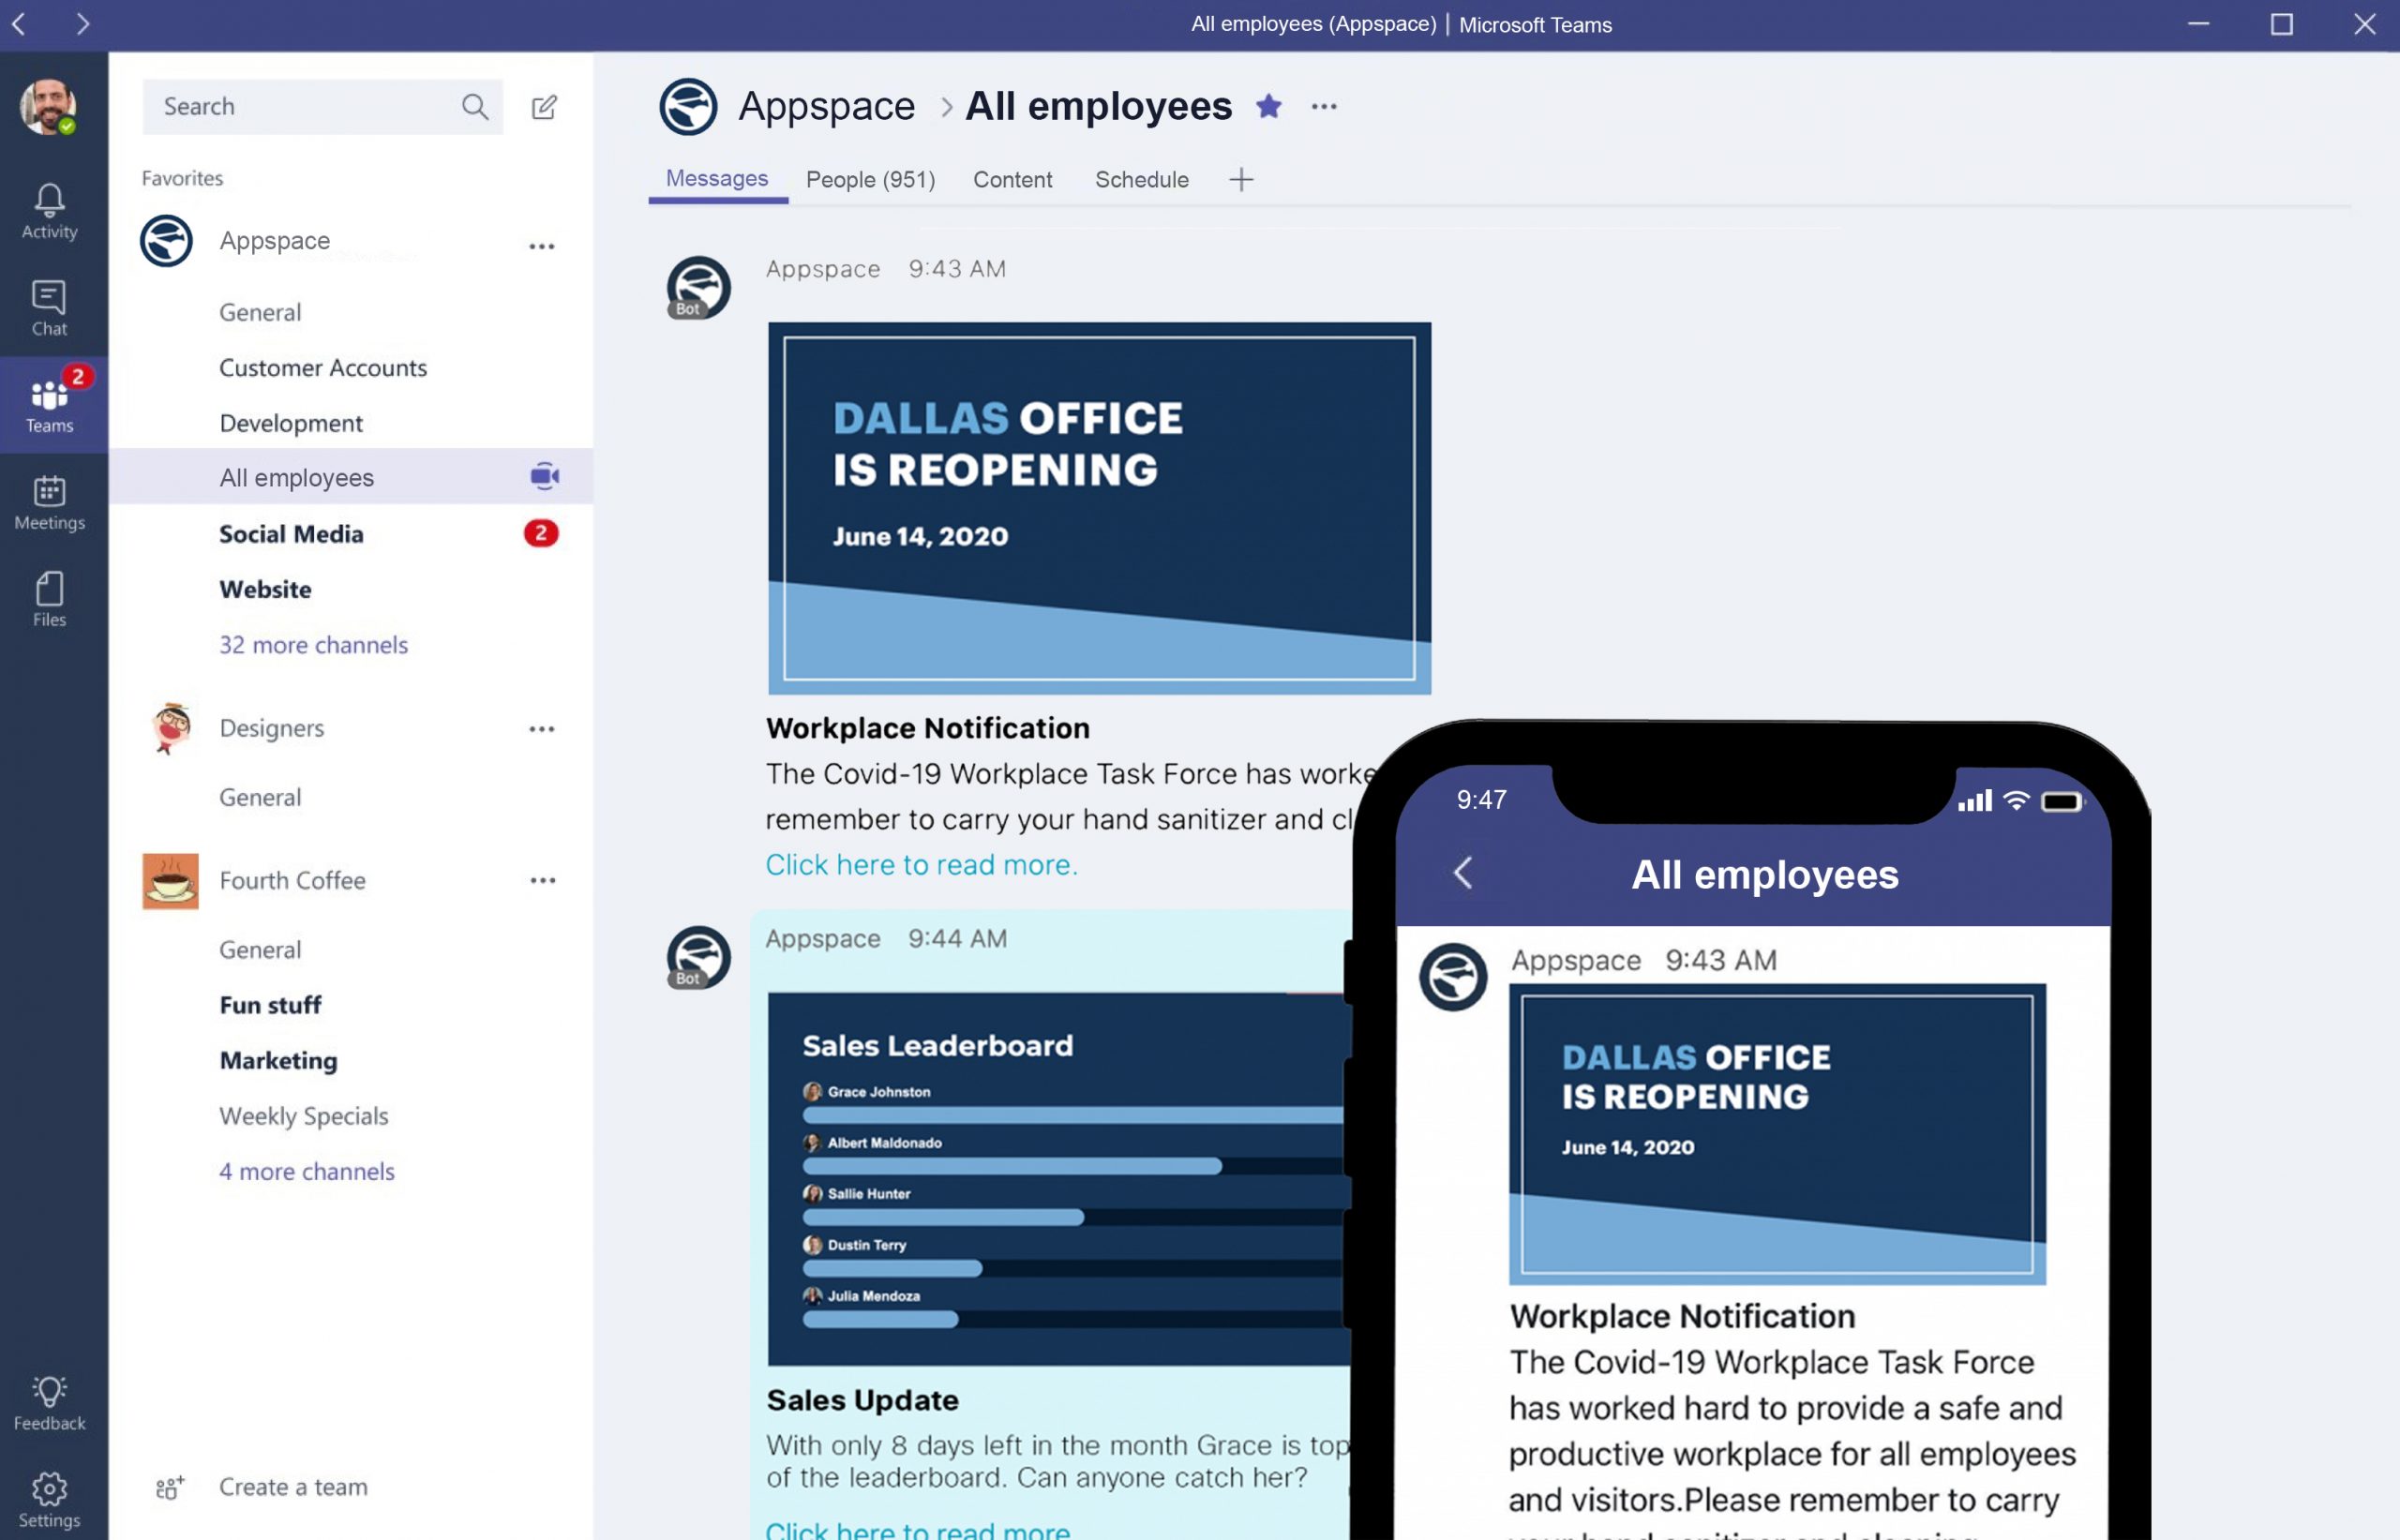
Task: Switch to the People (951) tab
Action: [871, 179]
